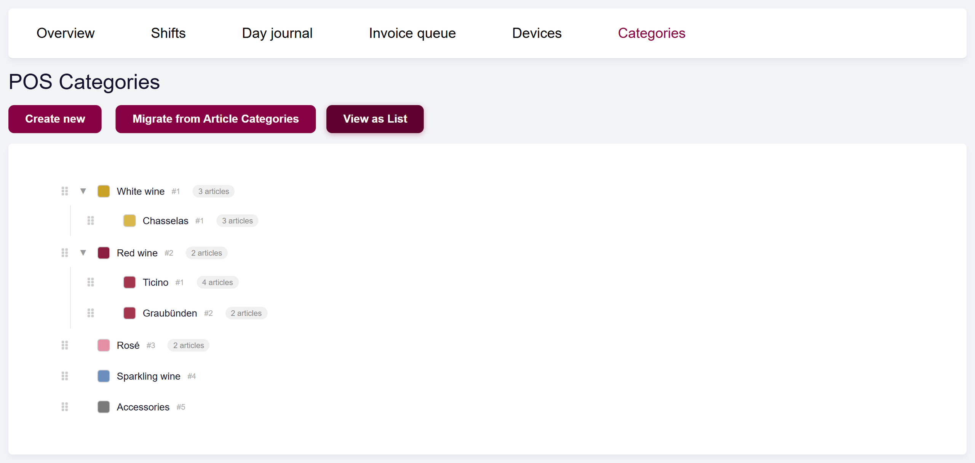Grab the drag handle for Rosé
Viewport: 975px width, 463px height.
pos(65,345)
